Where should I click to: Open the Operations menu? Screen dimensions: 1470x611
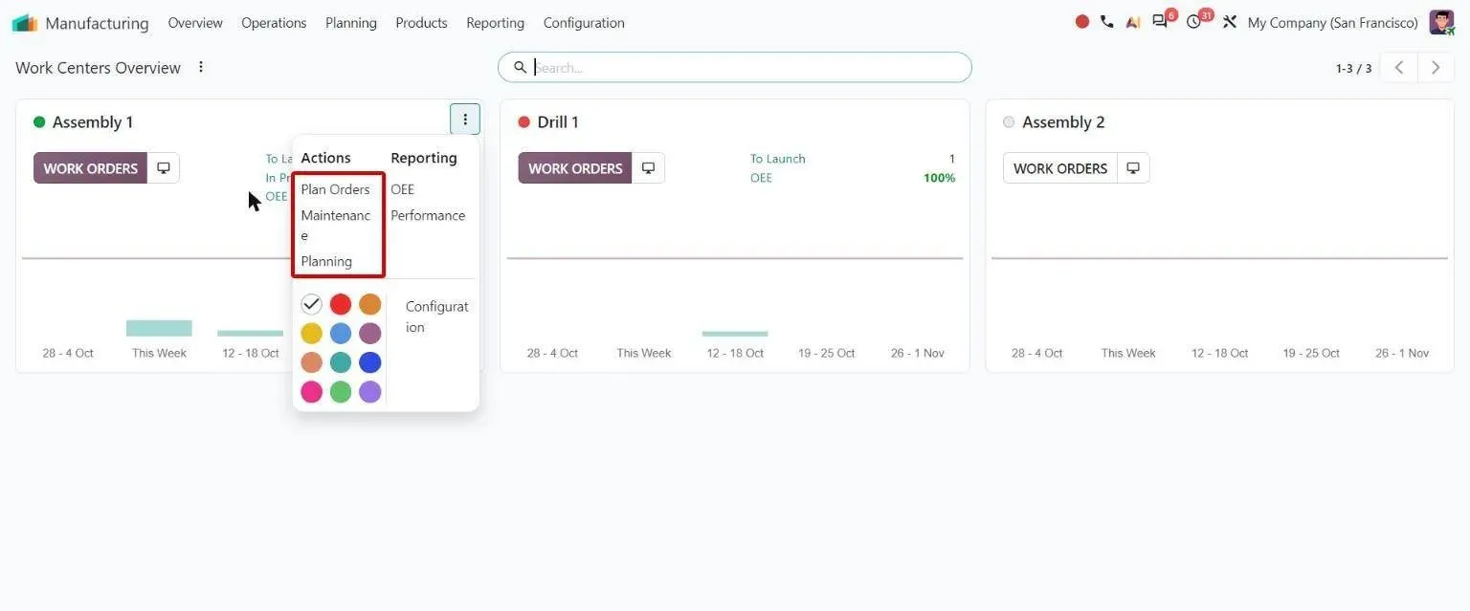click(x=274, y=22)
